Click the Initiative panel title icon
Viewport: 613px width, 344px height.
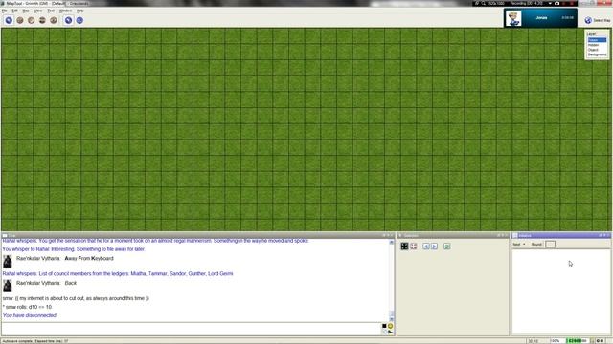coord(515,236)
